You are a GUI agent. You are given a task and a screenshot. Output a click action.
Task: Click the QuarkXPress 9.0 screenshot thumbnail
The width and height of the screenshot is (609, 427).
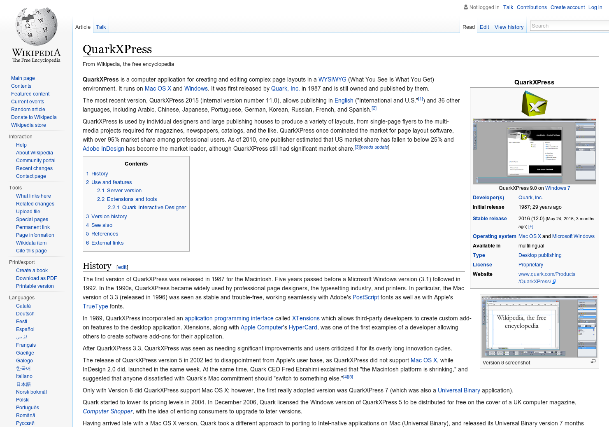534,152
